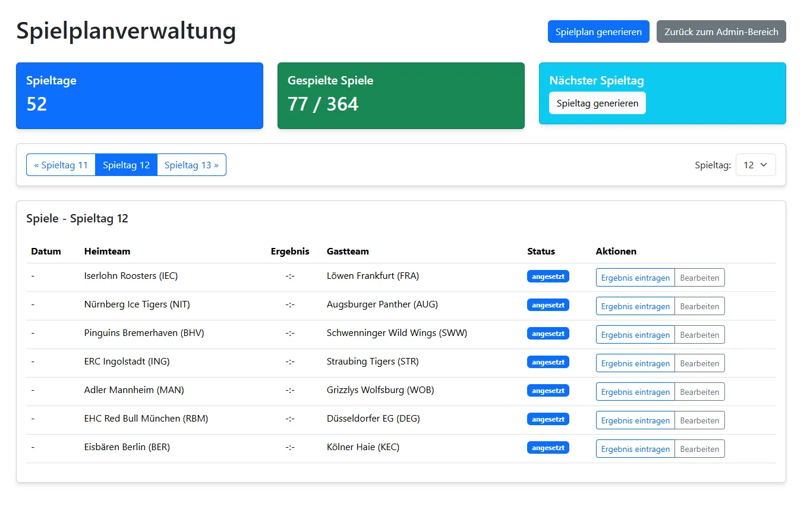Click guest team Augsburger Panther (AUG)
This screenshot has height=509, width=807.
[382, 304]
